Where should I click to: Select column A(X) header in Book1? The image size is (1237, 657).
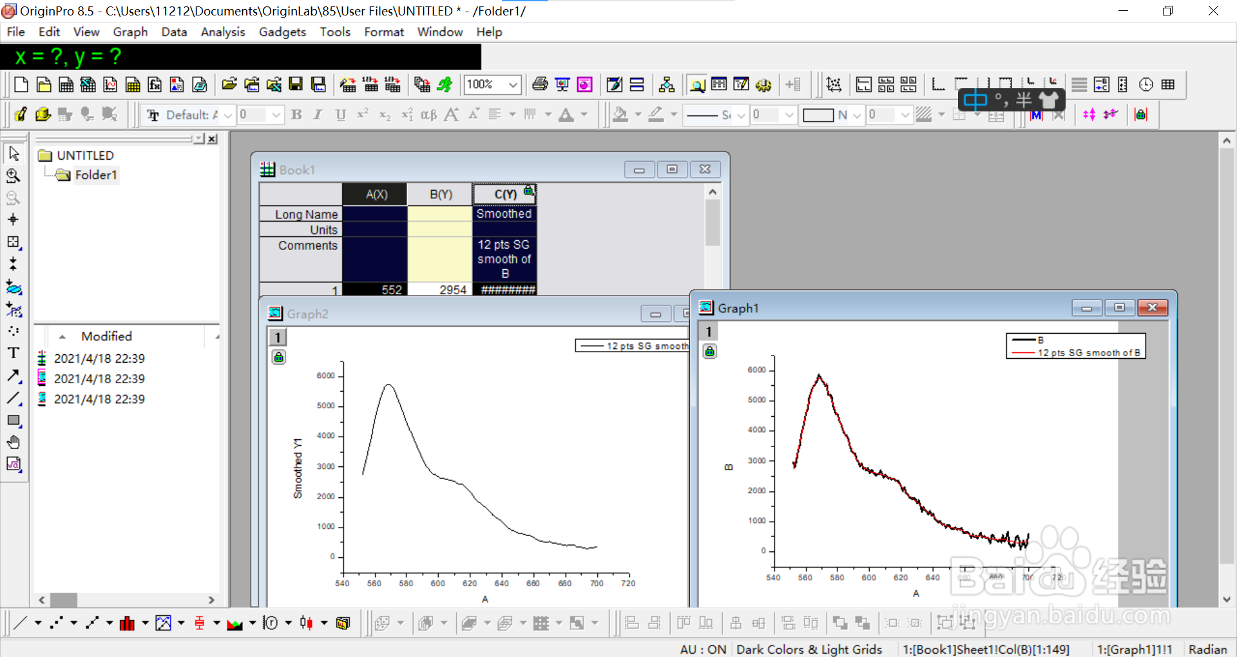375,194
